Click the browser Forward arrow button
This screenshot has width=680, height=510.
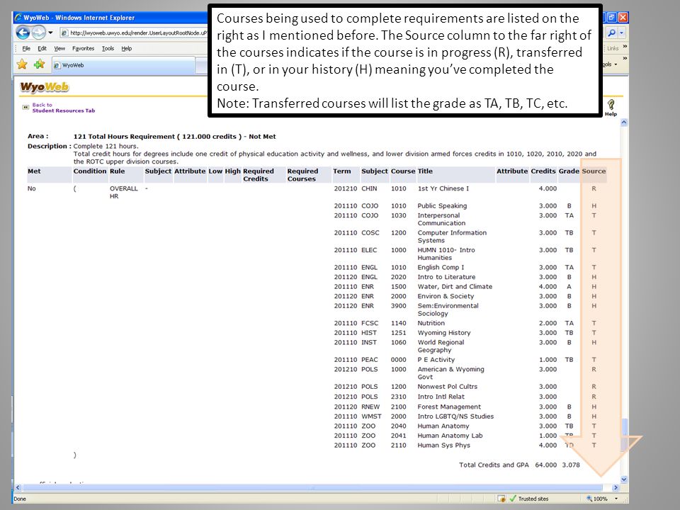pyautogui.click(x=38, y=33)
